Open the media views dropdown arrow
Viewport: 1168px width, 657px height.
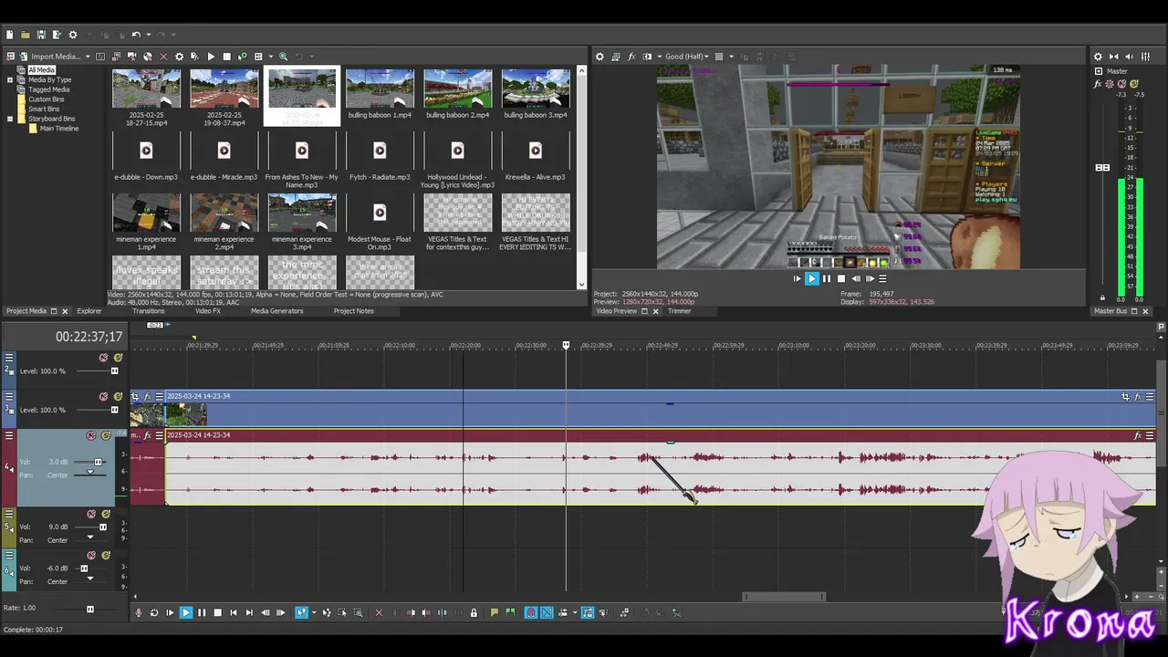[x=271, y=57]
